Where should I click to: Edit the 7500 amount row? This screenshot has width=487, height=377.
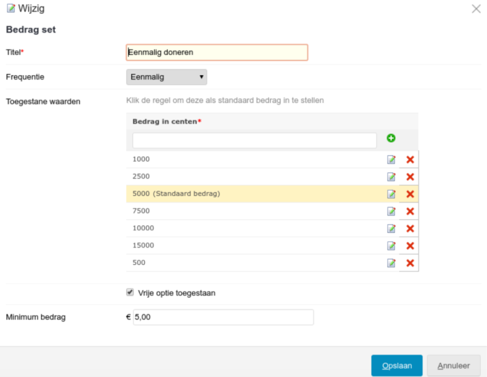coord(392,211)
